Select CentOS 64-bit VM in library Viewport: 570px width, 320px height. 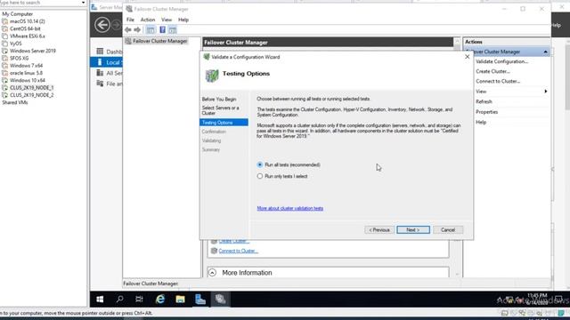click(x=25, y=28)
